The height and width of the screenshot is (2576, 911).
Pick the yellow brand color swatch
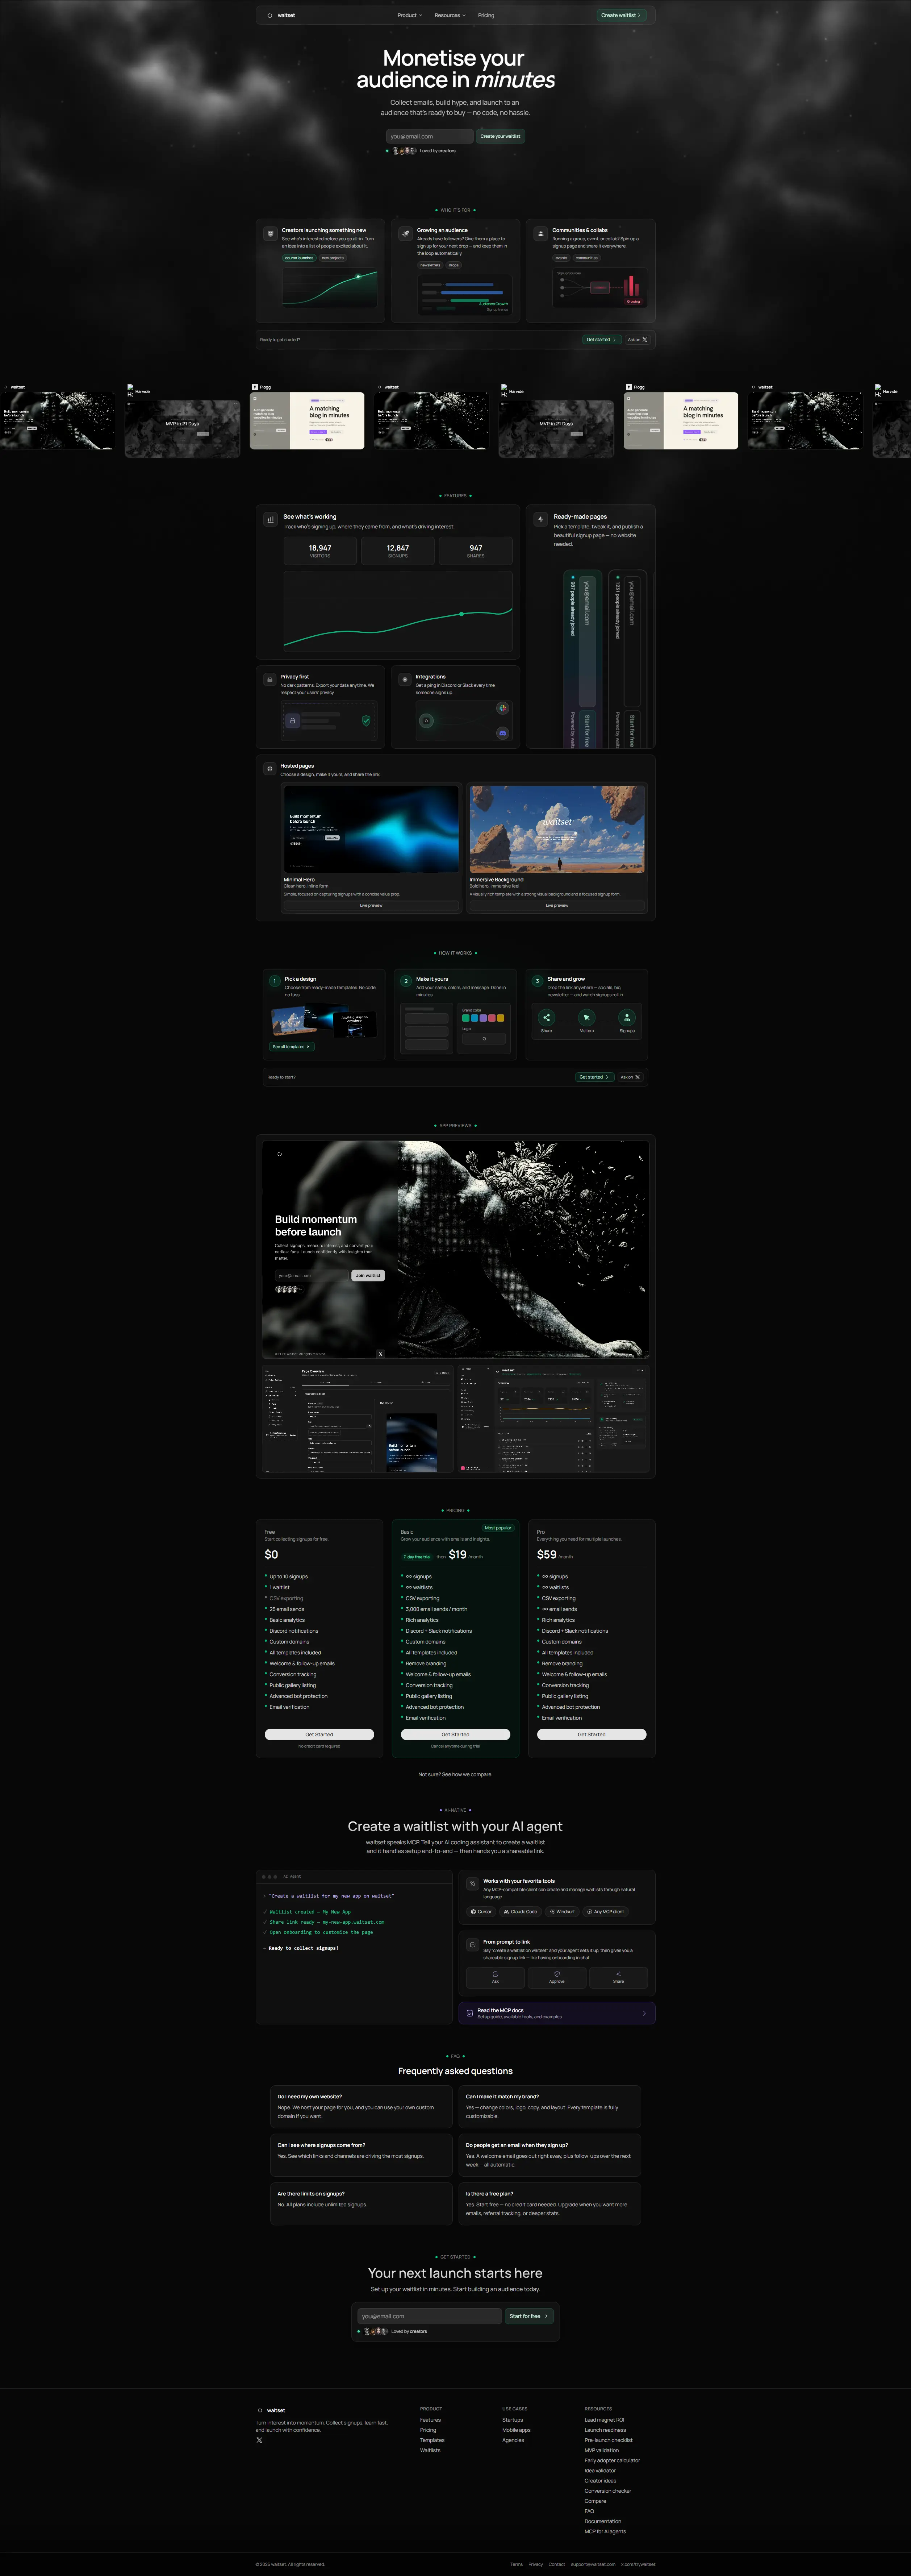pyautogui.click(x=501, y=1018)
